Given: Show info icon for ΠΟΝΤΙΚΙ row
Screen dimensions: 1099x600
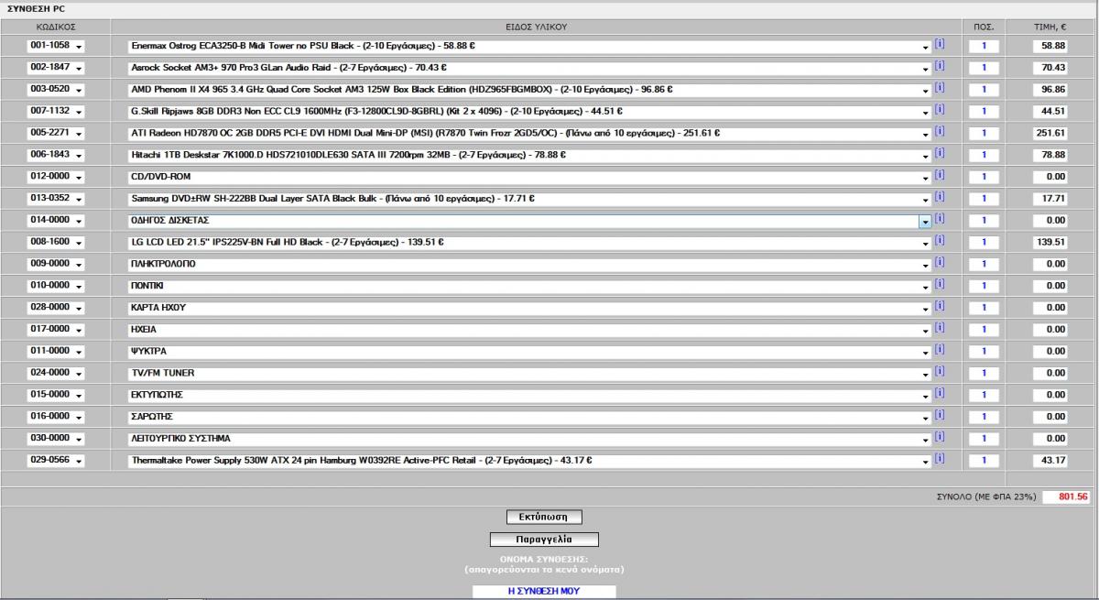Looking at the screenshot, I should tap(939, 286).
